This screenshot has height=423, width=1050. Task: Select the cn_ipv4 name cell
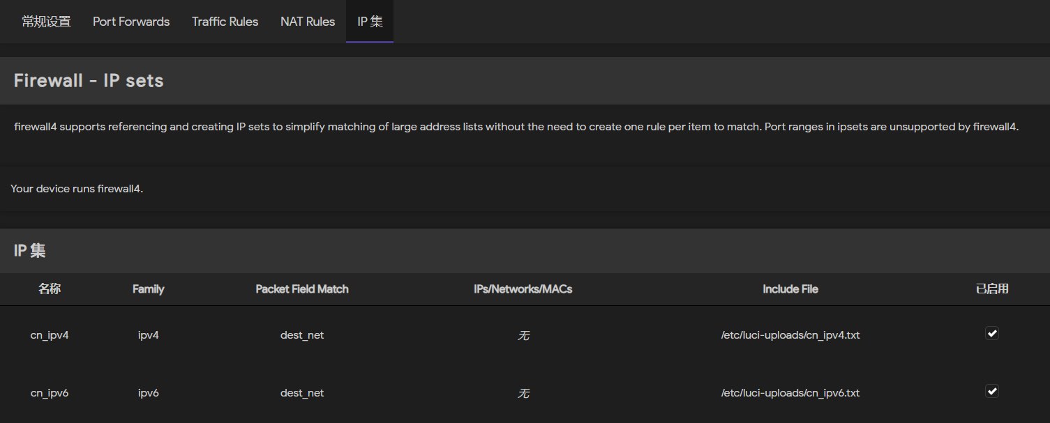point(50,335)
